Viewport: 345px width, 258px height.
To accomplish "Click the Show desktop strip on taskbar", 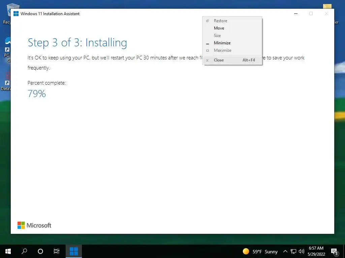I will 344,251.
